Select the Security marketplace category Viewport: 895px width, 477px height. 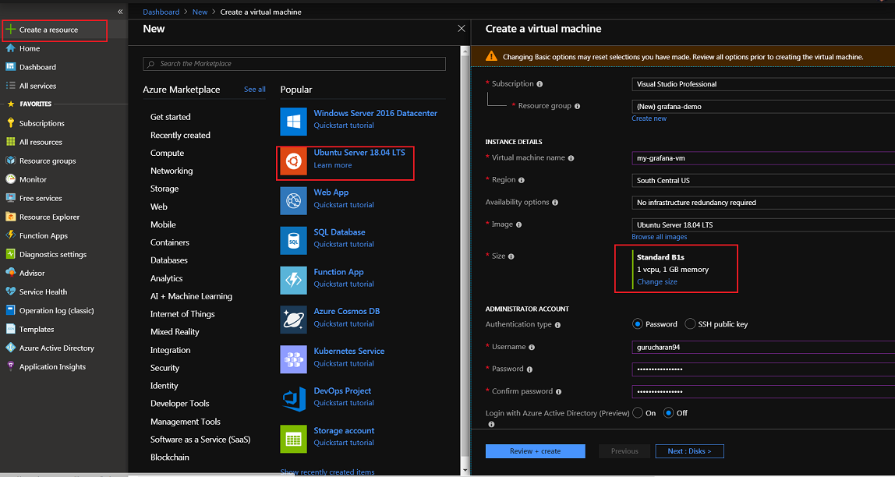pyautogui.click(x=165, y=368)
